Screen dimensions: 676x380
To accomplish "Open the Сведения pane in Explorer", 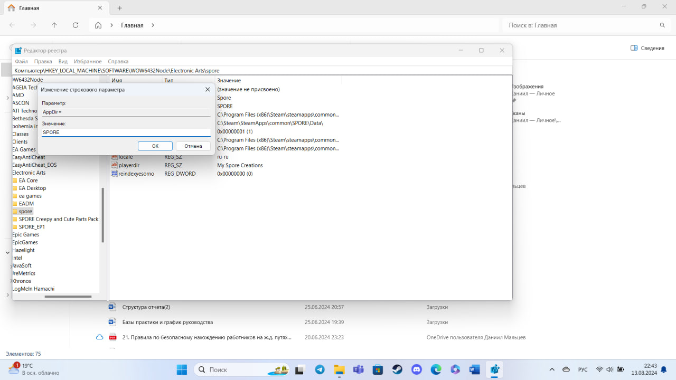I will [647, 48].
